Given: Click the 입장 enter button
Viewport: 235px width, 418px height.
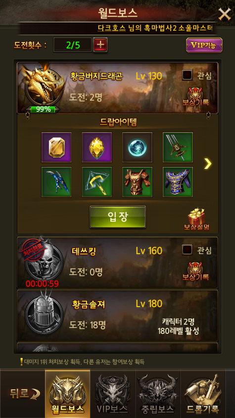Looking at the screenshot, I should (118, 217).
